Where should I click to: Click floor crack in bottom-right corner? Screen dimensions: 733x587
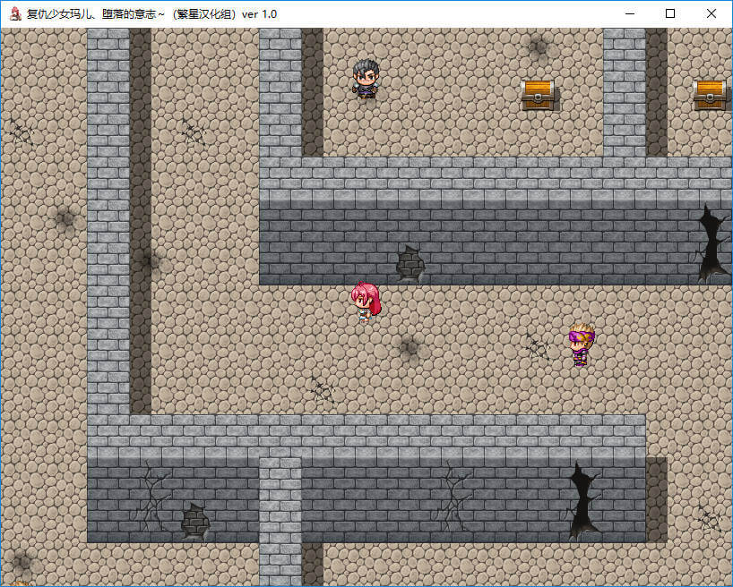tap(709, 519)
